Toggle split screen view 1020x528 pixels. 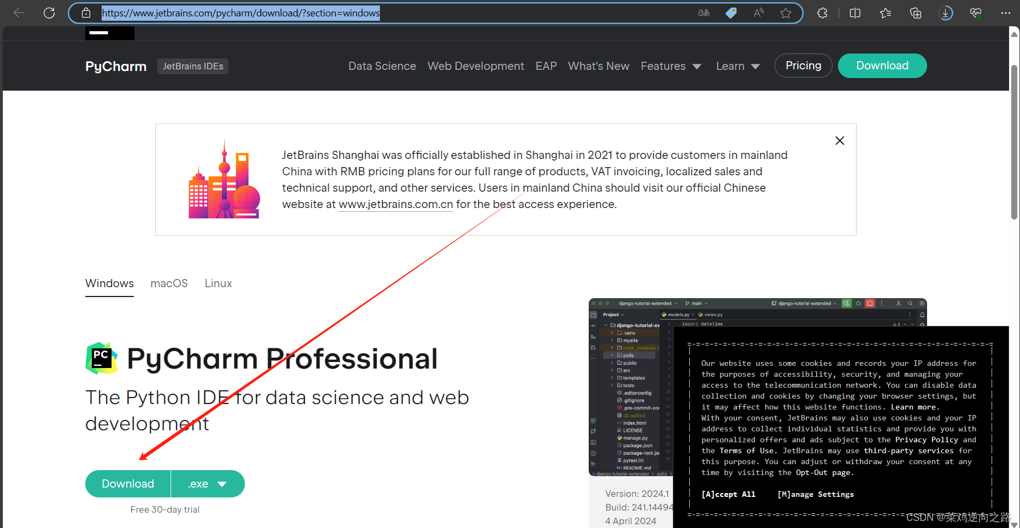[855, 13]
